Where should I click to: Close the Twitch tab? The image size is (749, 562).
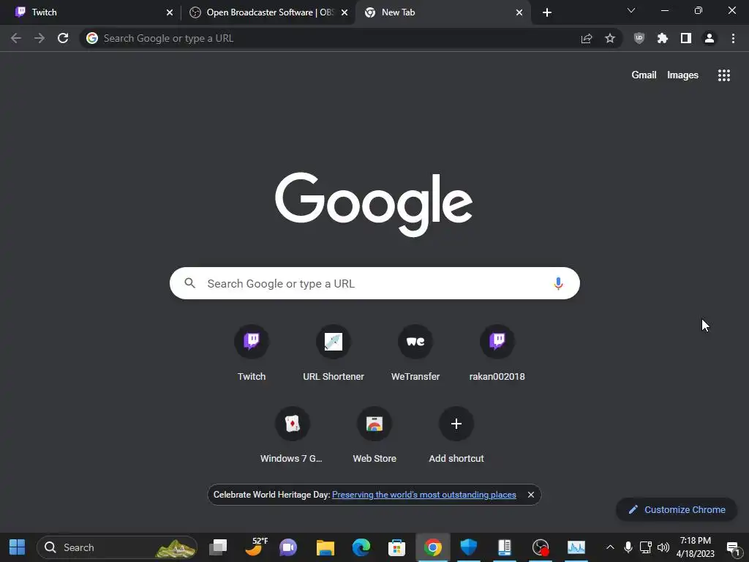click(170, 12)
